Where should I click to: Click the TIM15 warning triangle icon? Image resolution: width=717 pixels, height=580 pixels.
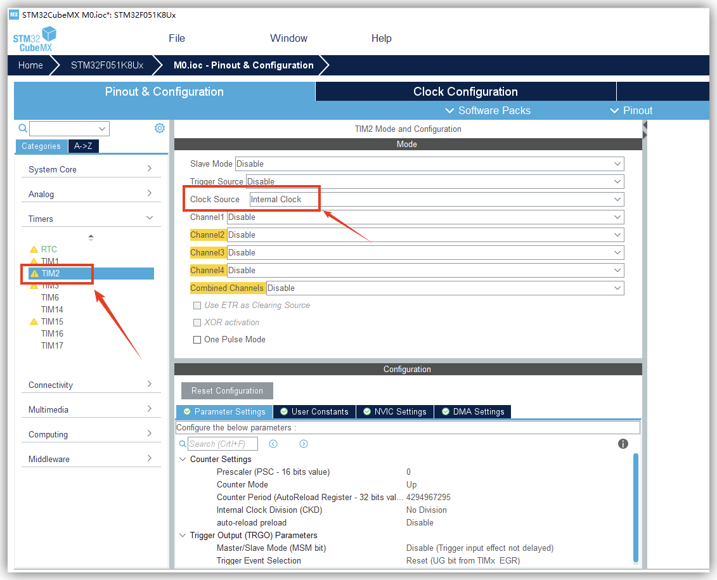[x=34, y=322]
